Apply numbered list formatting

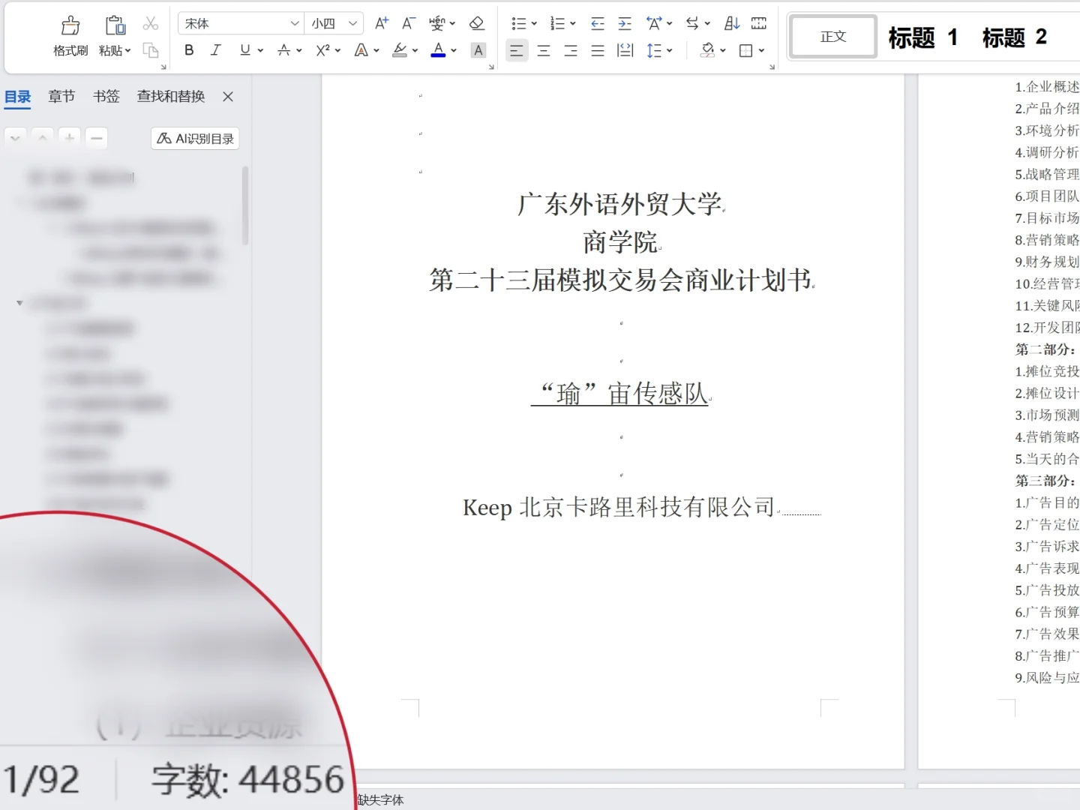(x=557, y=23)
